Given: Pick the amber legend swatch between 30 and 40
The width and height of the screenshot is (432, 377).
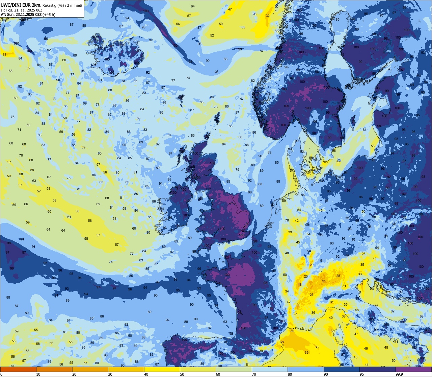Looking at the screenshot, I should point(126,370).
